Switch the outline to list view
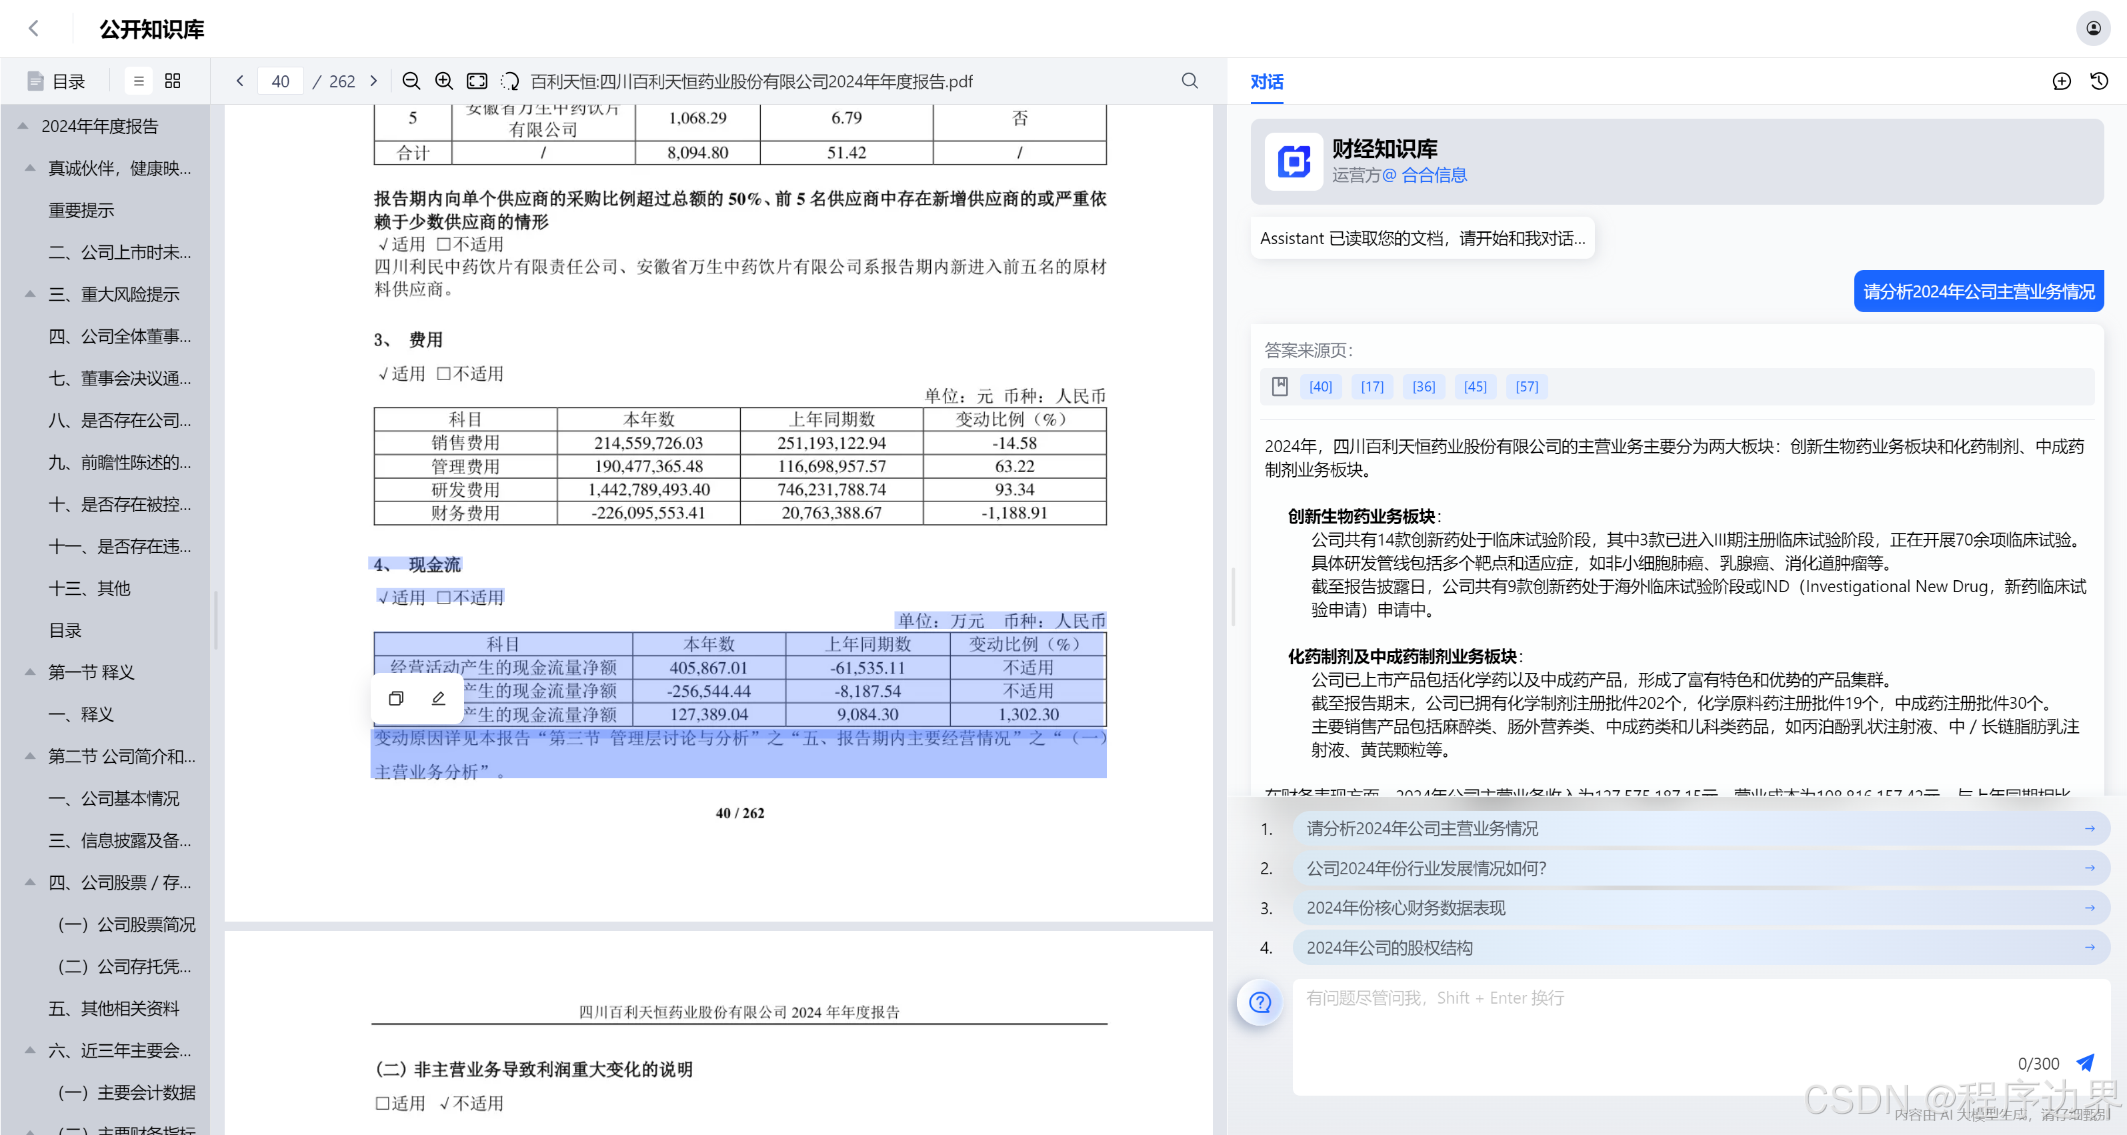This screenshot has width=2127, height=1135. pyautogui.click(x=139, y=81)
